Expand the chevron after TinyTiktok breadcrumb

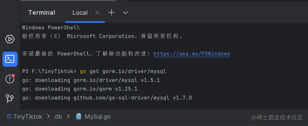48,117
